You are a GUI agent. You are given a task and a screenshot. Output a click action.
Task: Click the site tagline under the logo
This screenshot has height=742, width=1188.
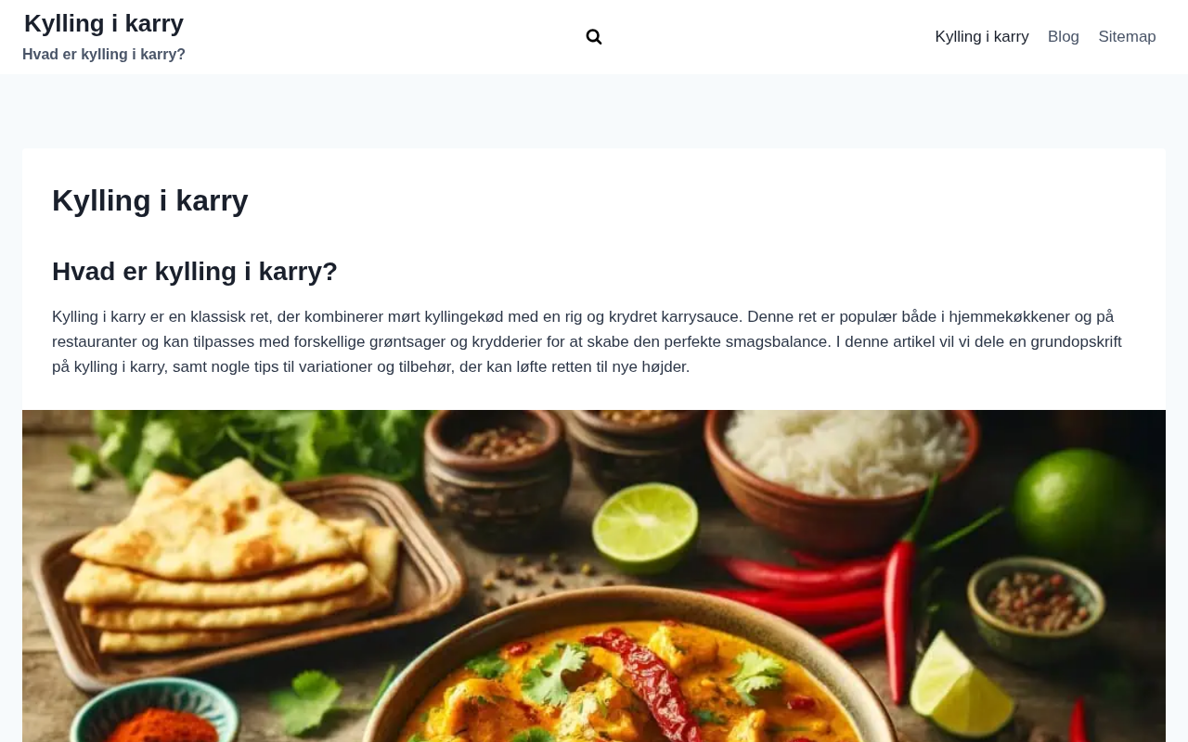pos(104,55)
